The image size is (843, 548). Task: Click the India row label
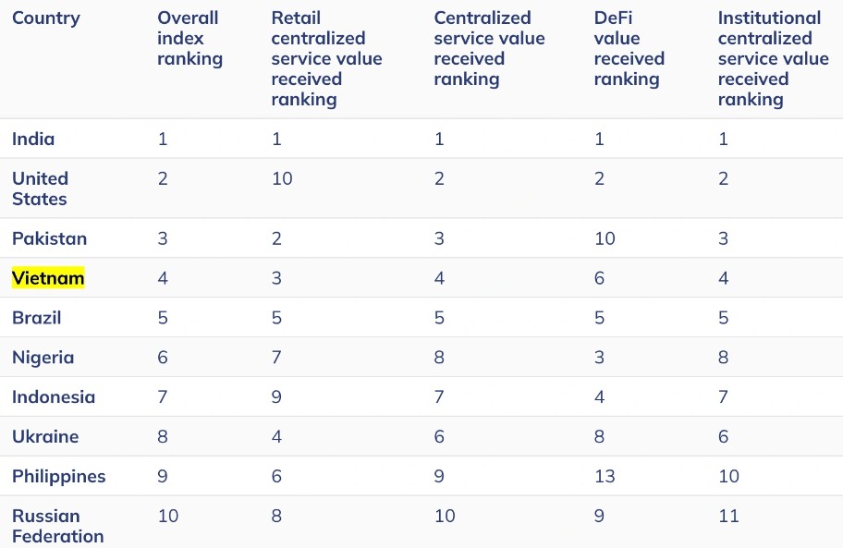[x=33, y=140]
